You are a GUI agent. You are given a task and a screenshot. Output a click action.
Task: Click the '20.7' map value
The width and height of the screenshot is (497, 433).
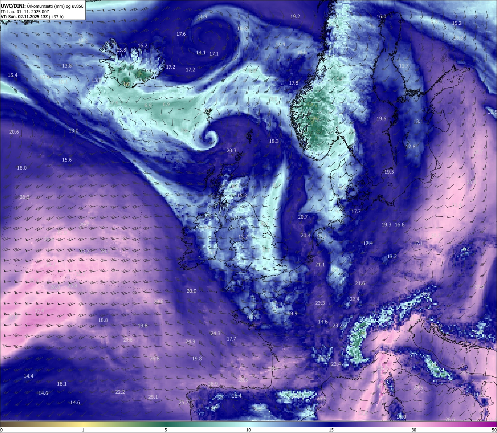click(303, 217)
